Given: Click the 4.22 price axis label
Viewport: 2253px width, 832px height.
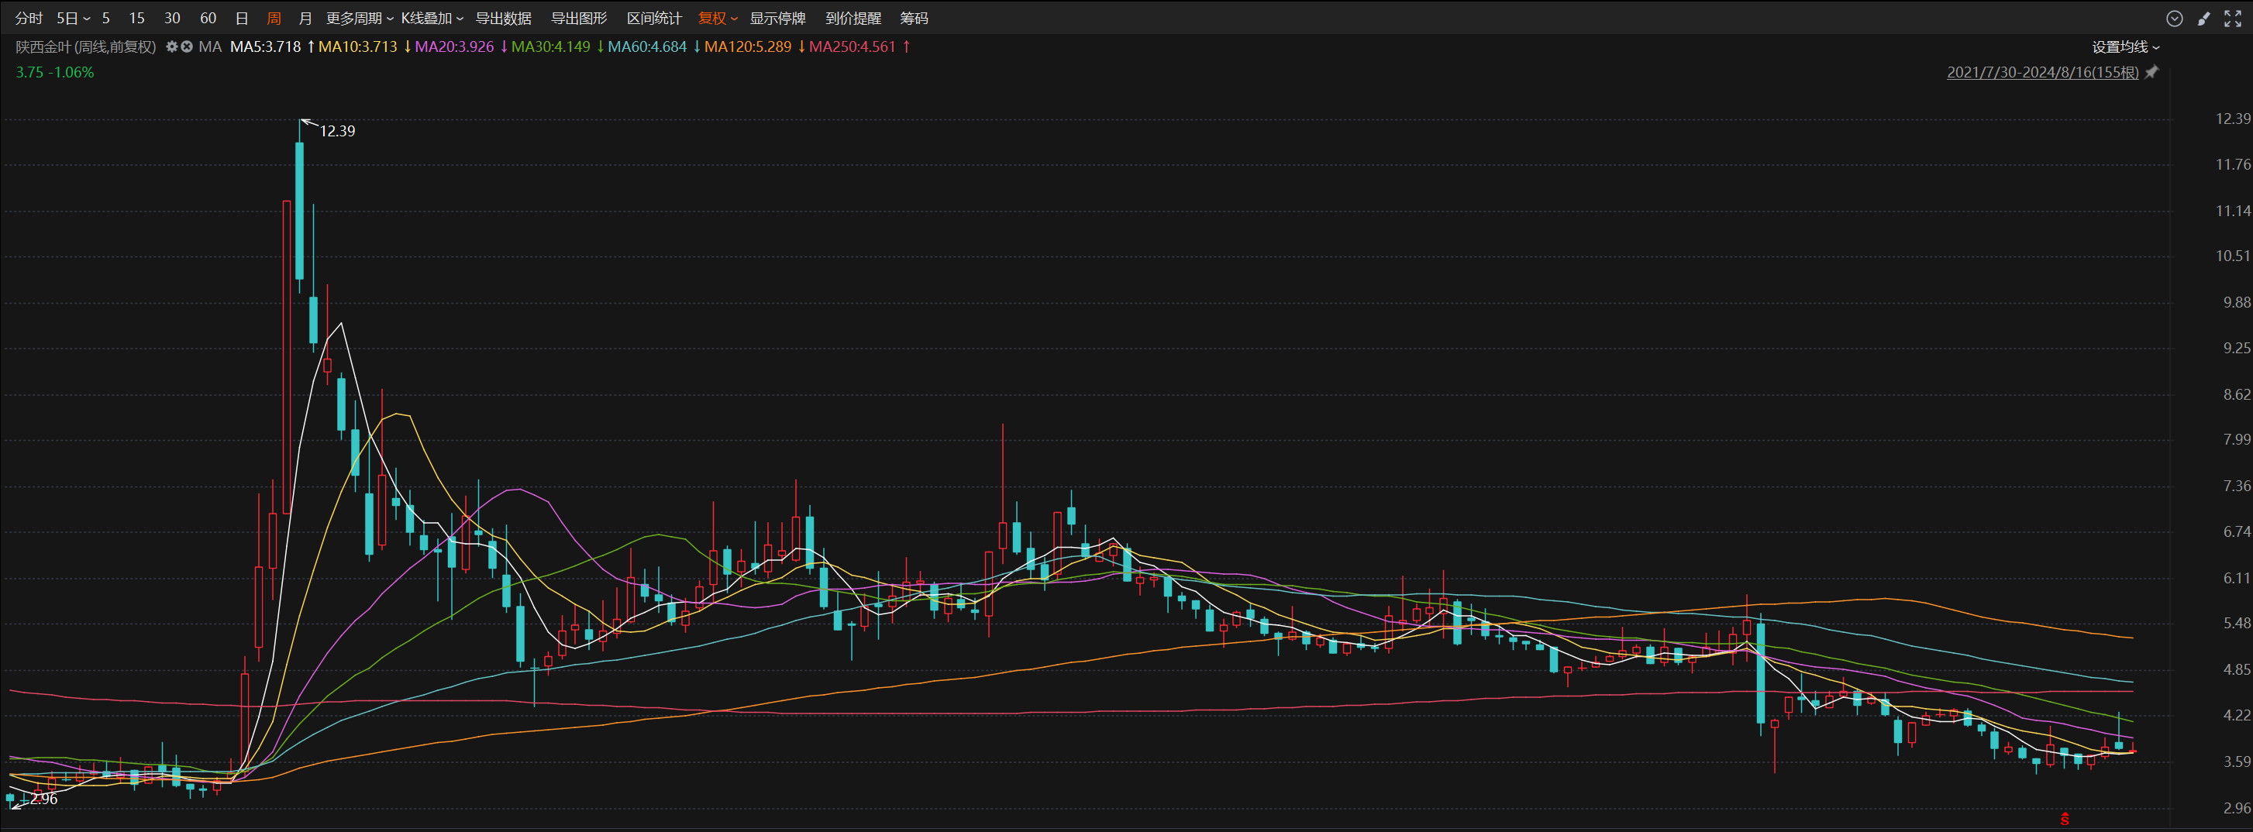Looking at the screenshot, I should click(x=2237, y=715).
